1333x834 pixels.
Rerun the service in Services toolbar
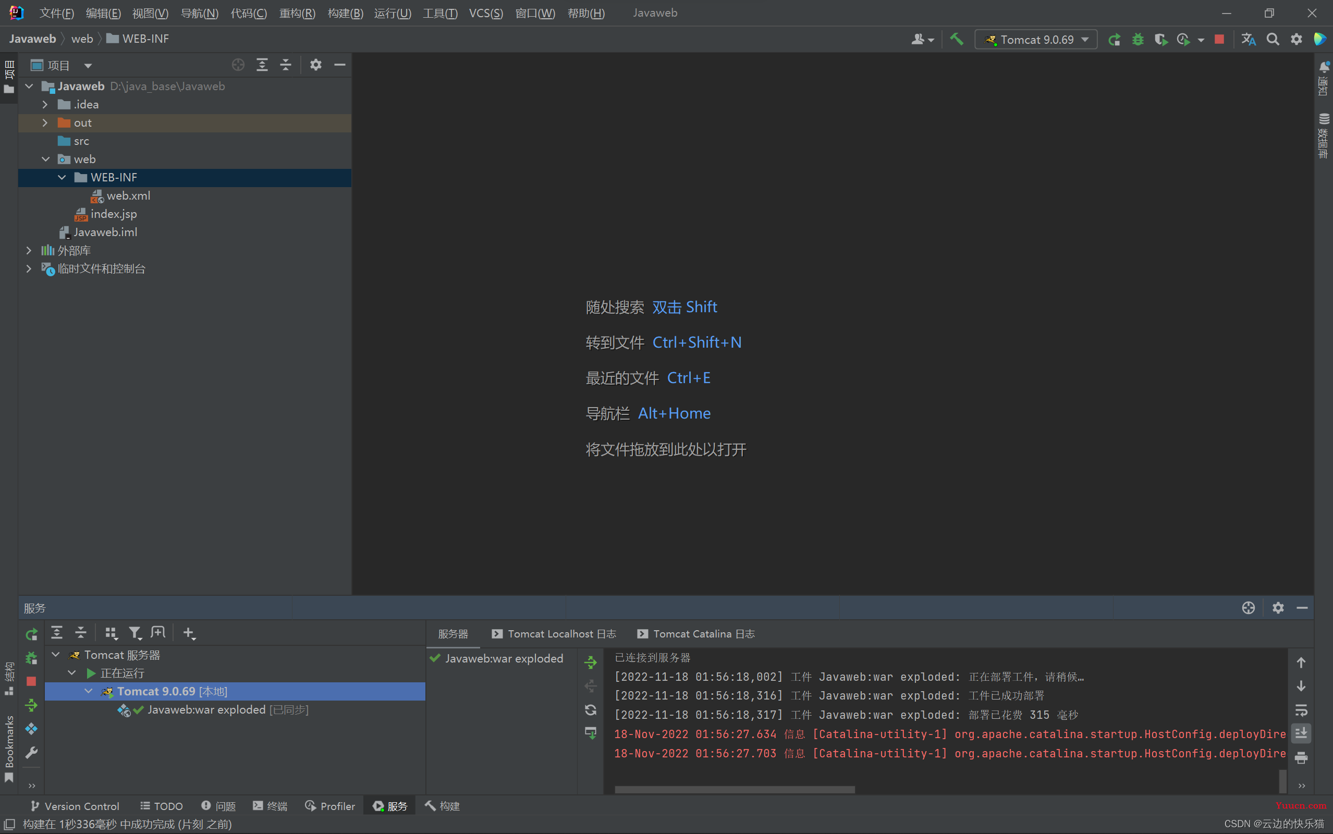tap(31, 634)
